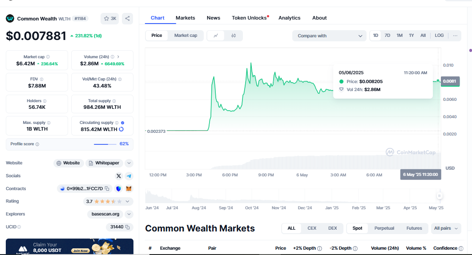This screenshot has height=255, width=472.
Task: Add to watchlist with the 3K star
Action: point(110,19)
